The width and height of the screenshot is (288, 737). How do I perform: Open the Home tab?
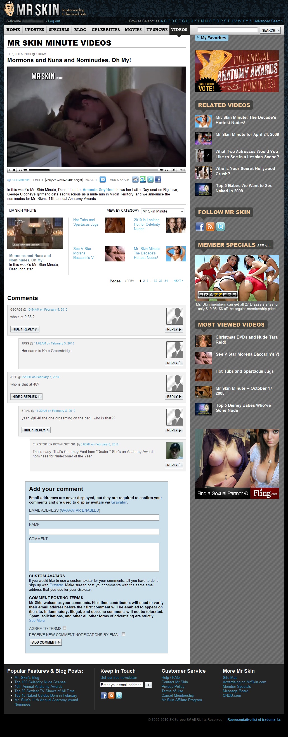[x=13, y=30]
